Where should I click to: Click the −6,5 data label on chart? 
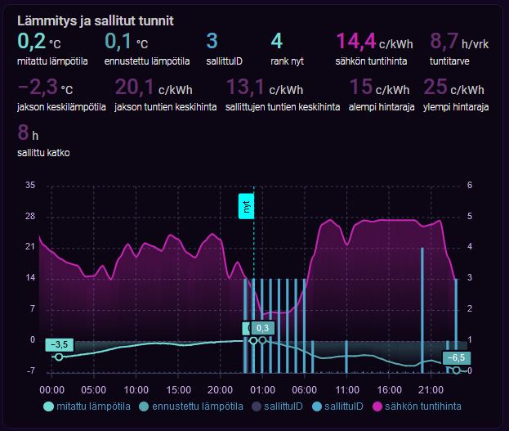(x=456, y=357)
